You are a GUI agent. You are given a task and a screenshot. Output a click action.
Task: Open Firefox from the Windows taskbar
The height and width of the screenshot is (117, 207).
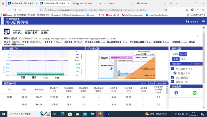point(100,114)
